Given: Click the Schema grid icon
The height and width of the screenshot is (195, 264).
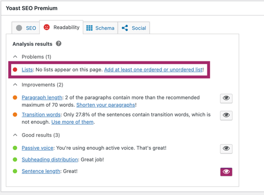Looking at the screenshot, I should 89,28.
